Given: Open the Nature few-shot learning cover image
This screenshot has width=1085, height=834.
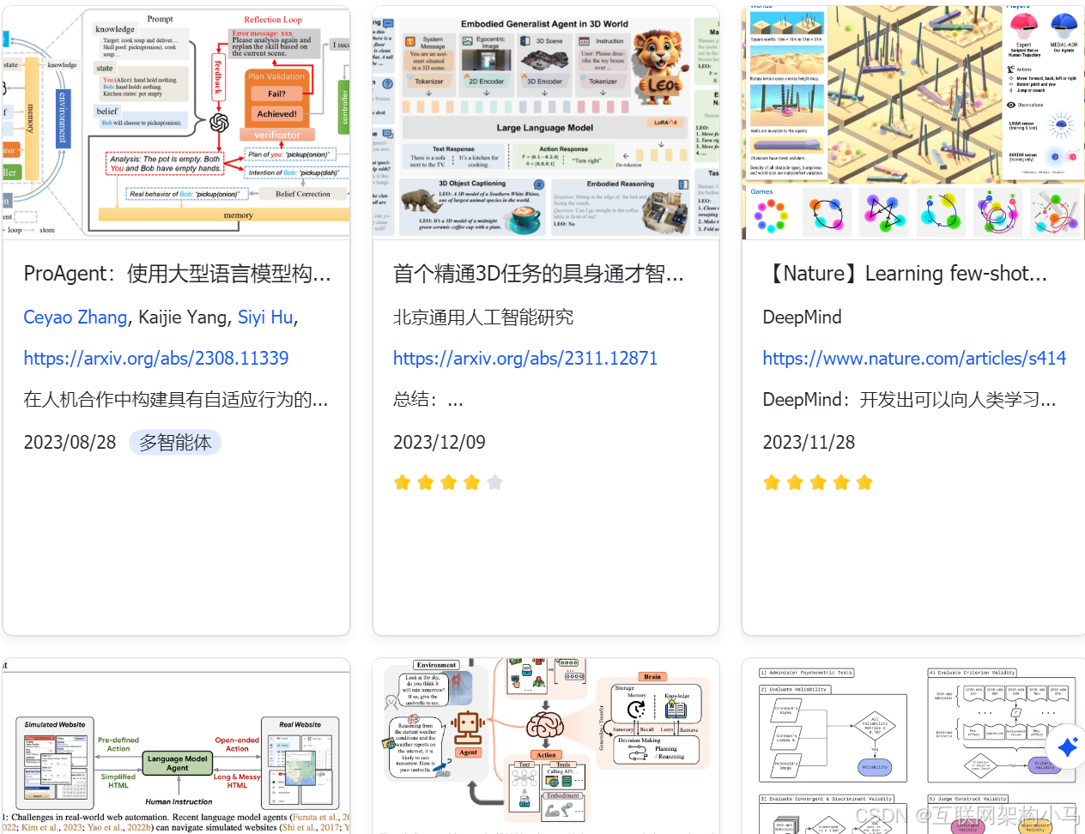Looking at the screenshot, I should pyautogui.click(x=913, y=123).
